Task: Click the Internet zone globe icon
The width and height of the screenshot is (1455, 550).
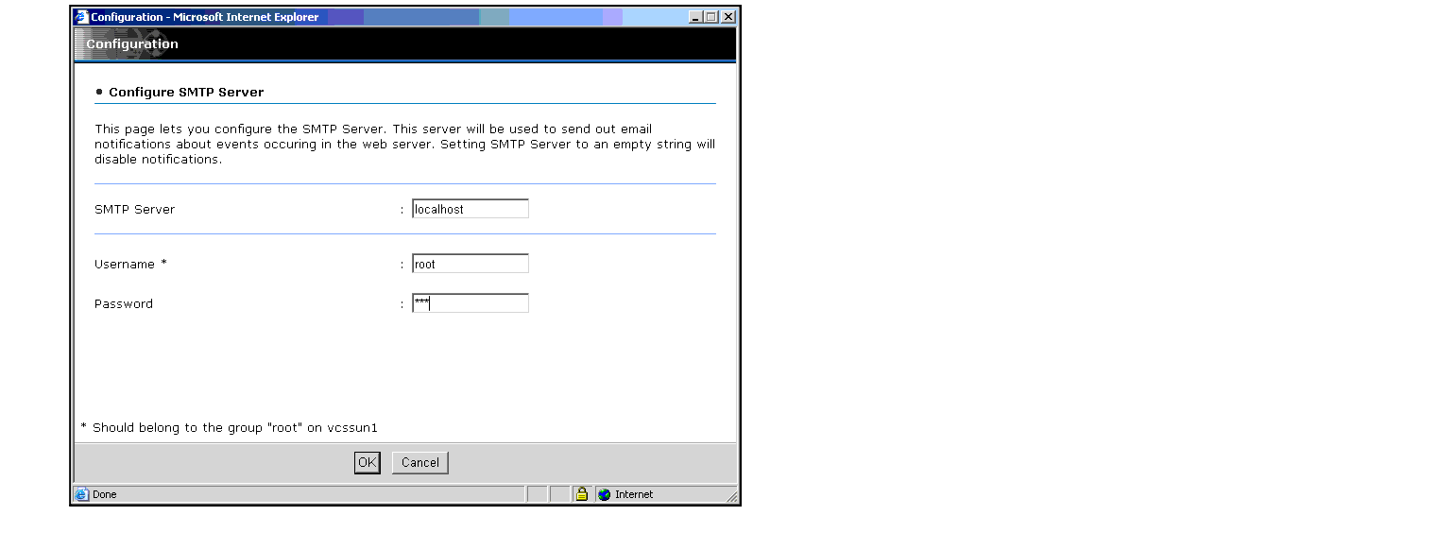Action: pyautogui.click(x=605, y=494)
